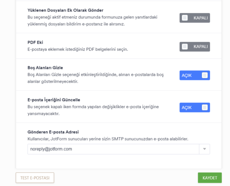This screenshot has width=230, height=186.
Task: Click the Yüklenen Dosyaları Ek Olarak Gönder heading
Action: tap(65, 10)
